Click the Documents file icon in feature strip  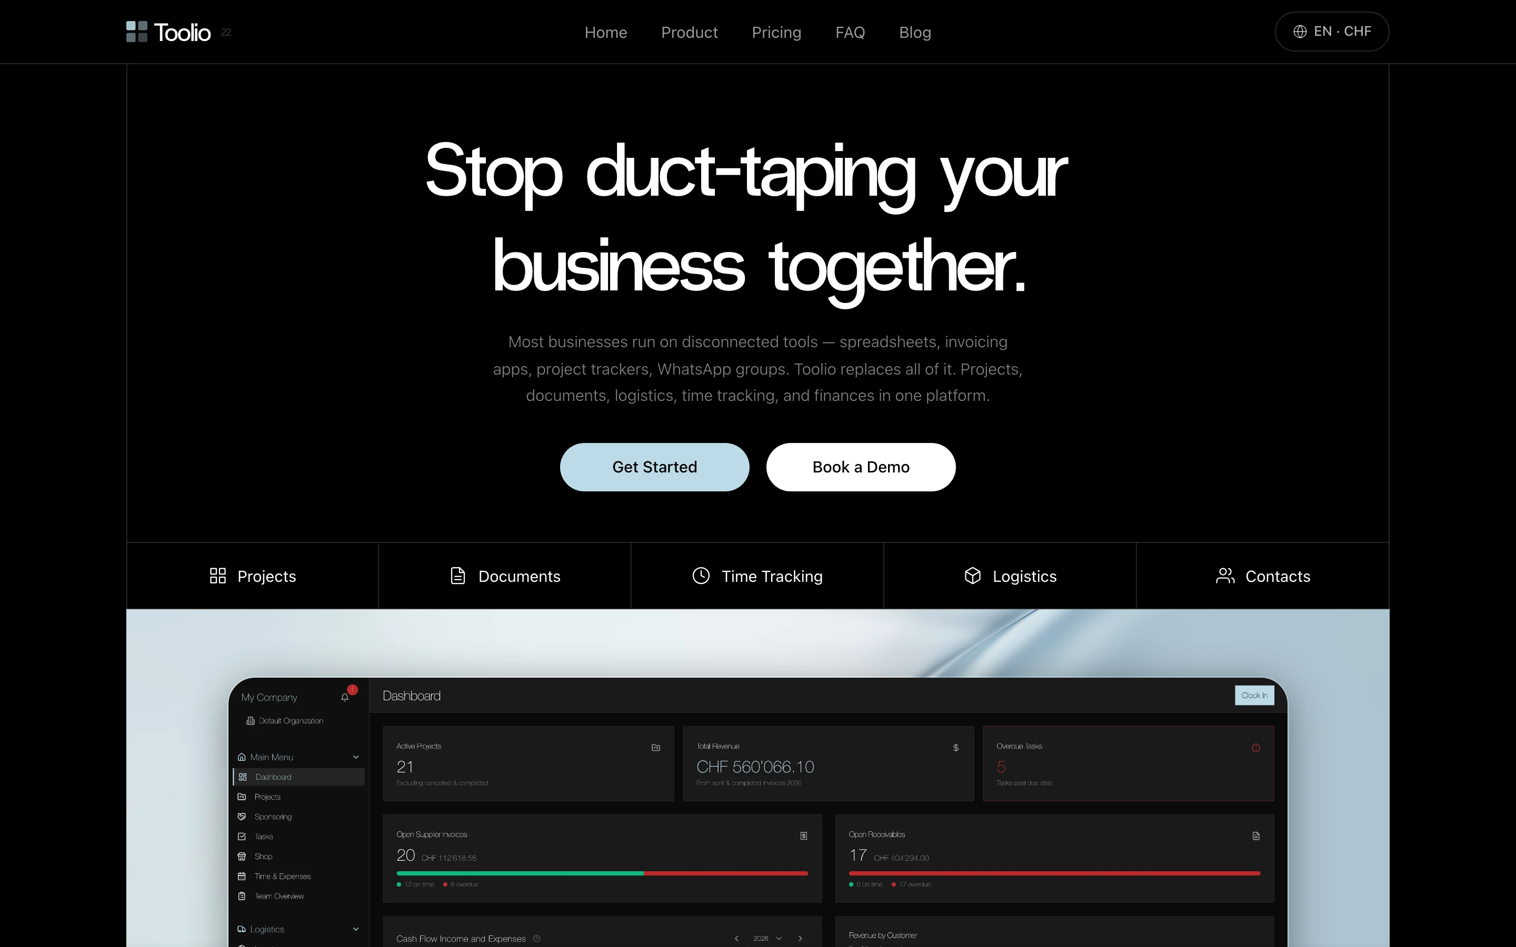pos(457,576)
